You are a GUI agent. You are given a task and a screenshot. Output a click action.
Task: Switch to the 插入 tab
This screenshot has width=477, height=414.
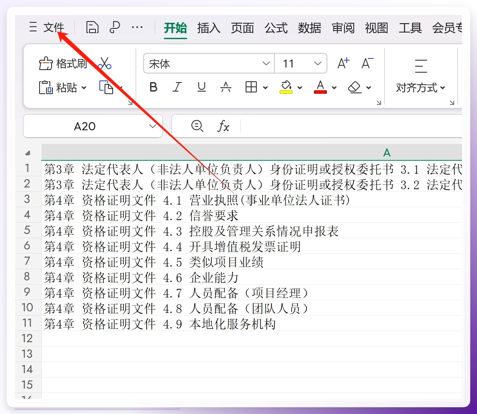tap(209, 28)
